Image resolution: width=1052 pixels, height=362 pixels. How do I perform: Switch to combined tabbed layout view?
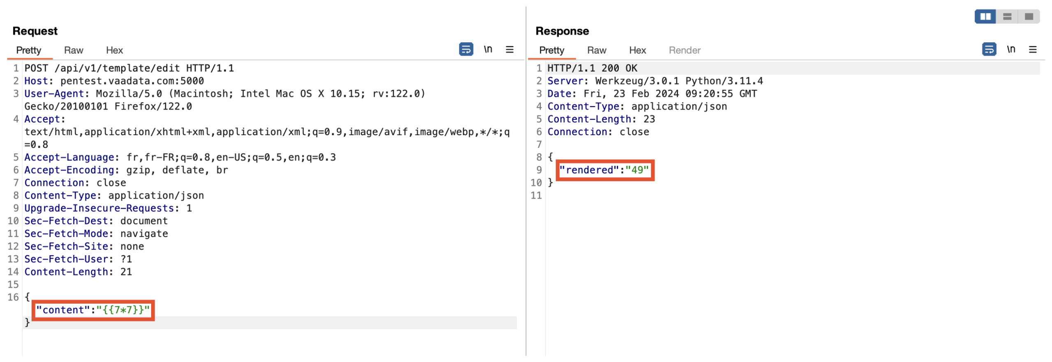coord(1028,16)
